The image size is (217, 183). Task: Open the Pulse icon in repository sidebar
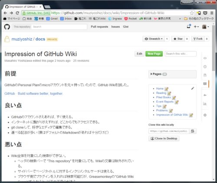point(205,95)
